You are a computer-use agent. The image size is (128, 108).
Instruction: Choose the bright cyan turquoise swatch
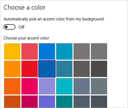click(64, 86)
